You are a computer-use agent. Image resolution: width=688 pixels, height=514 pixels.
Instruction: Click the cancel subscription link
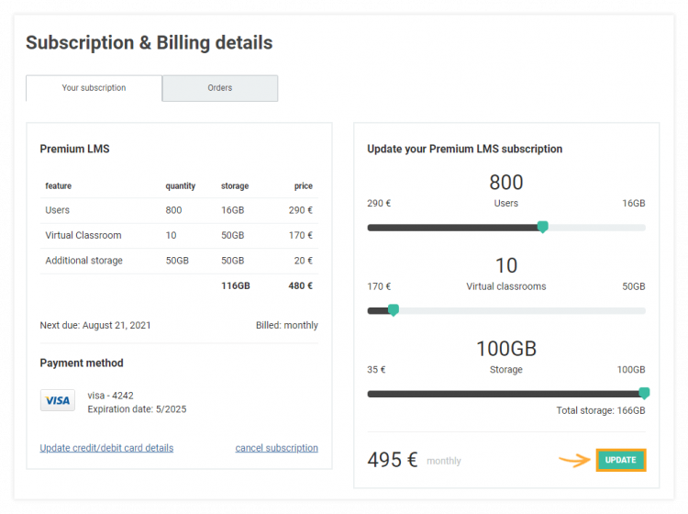[x=276, y=448]
